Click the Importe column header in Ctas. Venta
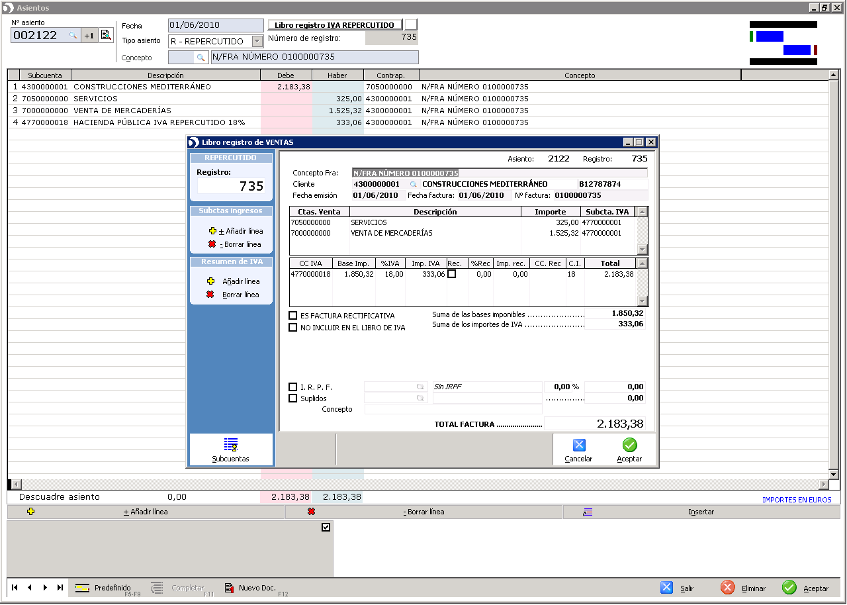 [x=551, y=212]
